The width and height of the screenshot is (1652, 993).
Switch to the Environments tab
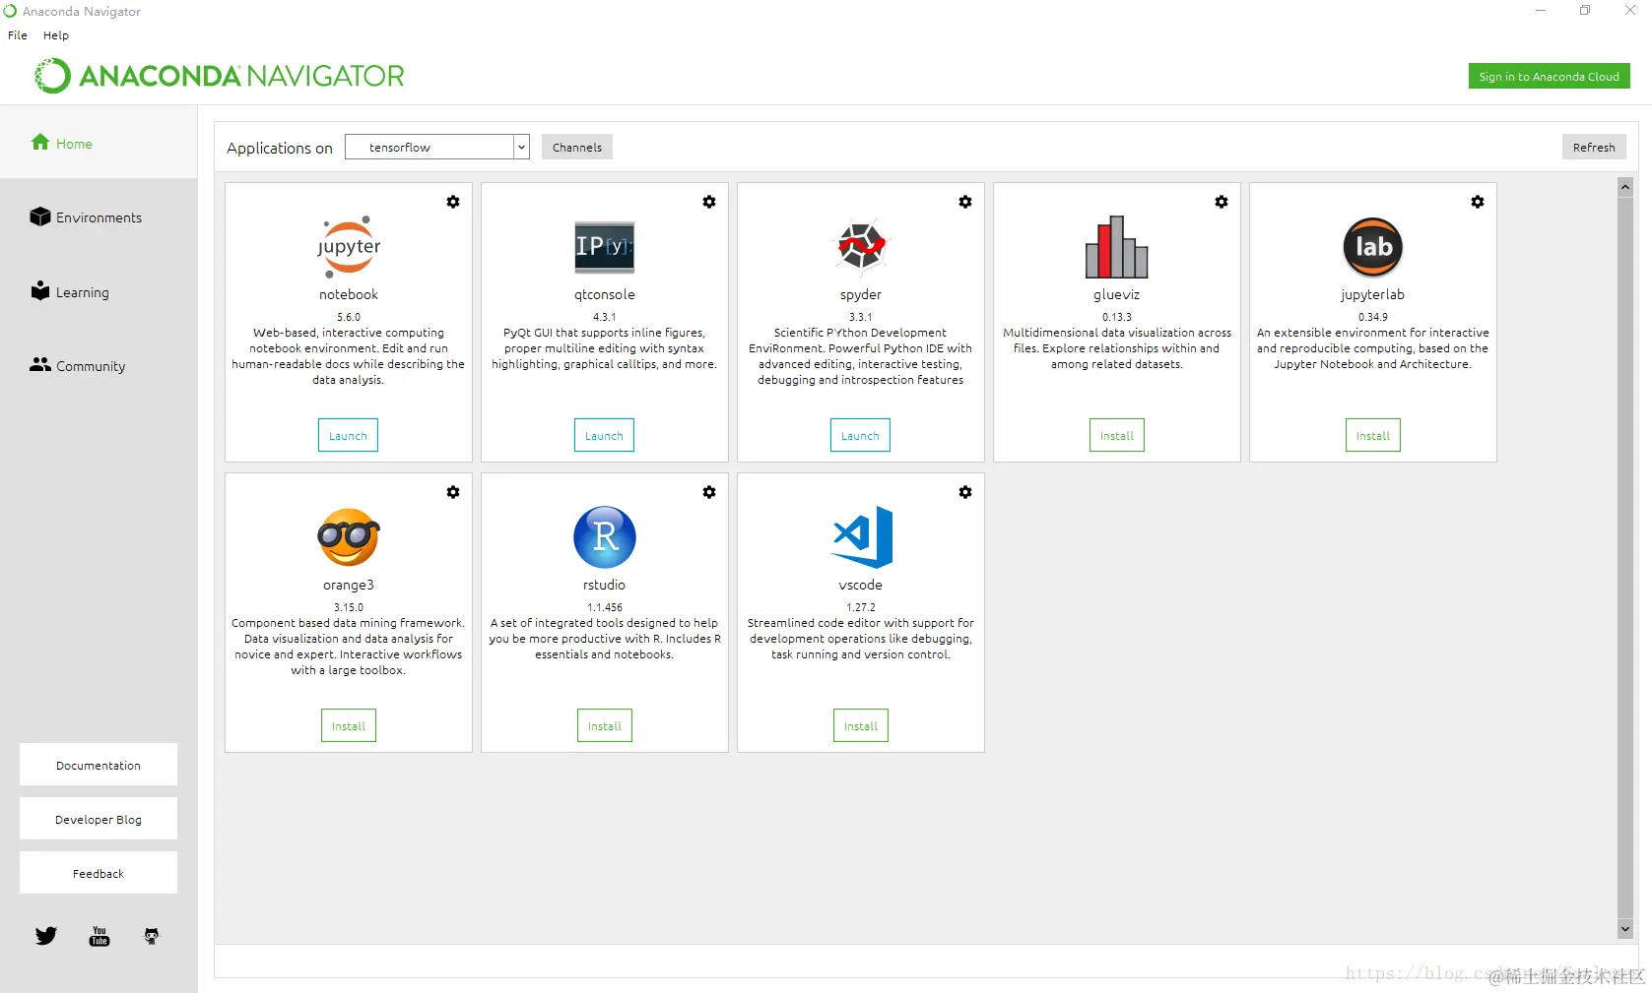point(99,217)
